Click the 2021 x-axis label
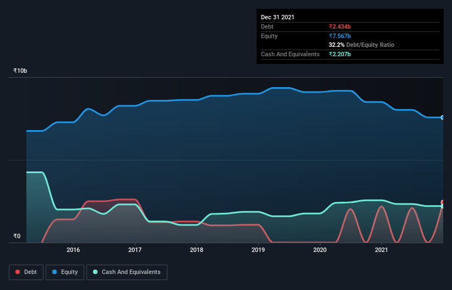 pos(382,250)
